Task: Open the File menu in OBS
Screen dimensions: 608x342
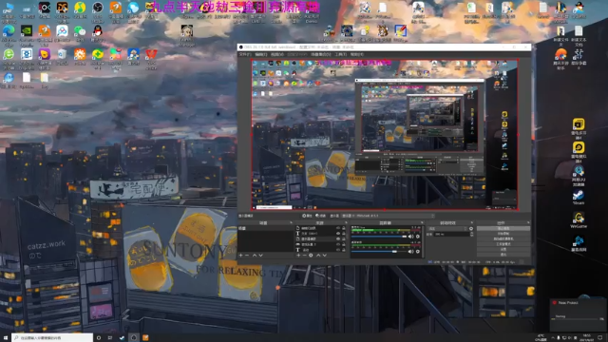Action: click(245, 54)
